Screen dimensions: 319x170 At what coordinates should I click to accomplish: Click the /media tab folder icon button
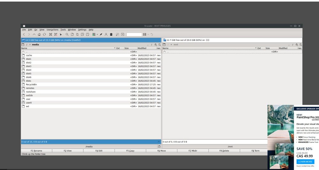[159, 147]
